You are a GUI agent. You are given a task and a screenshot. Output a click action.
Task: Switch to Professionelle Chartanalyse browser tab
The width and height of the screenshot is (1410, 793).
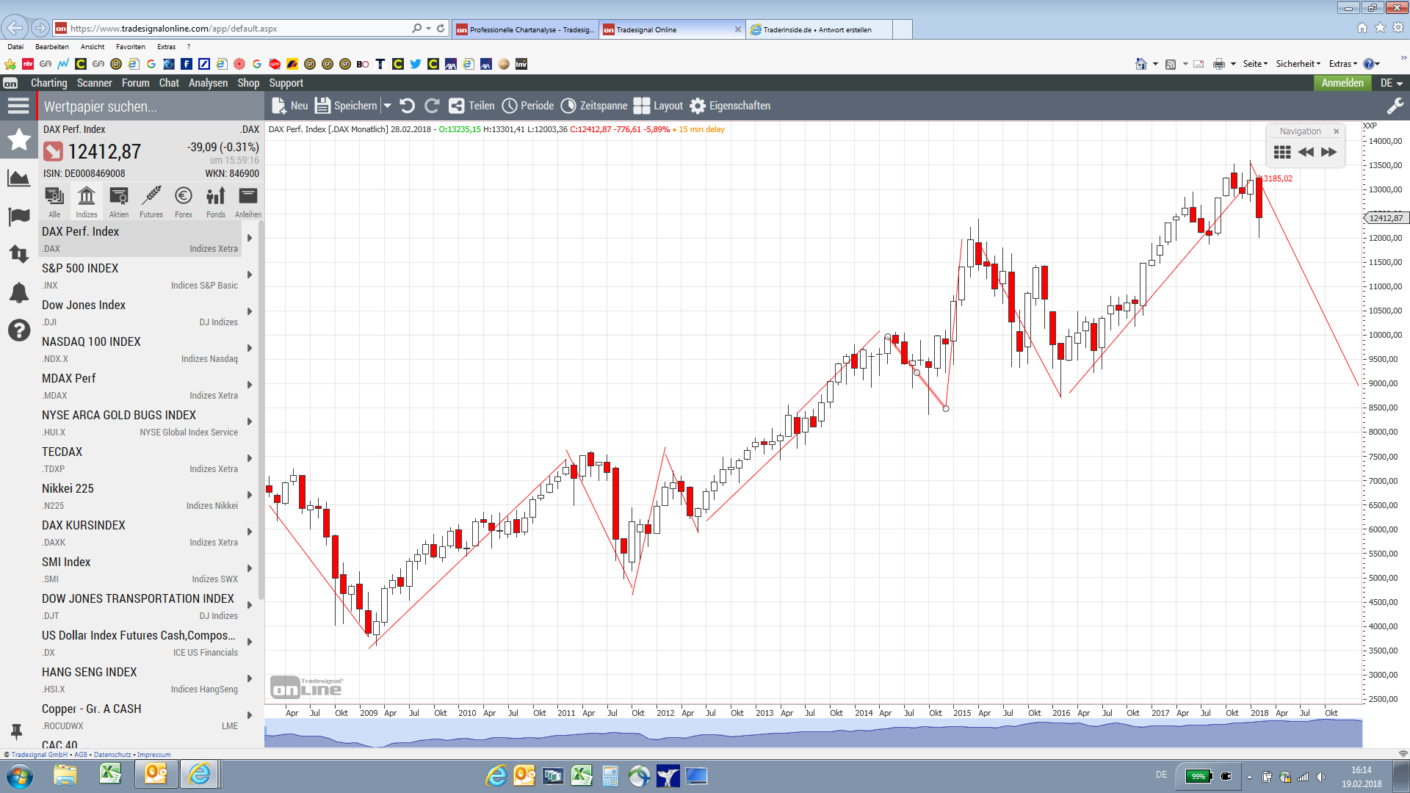525,29
